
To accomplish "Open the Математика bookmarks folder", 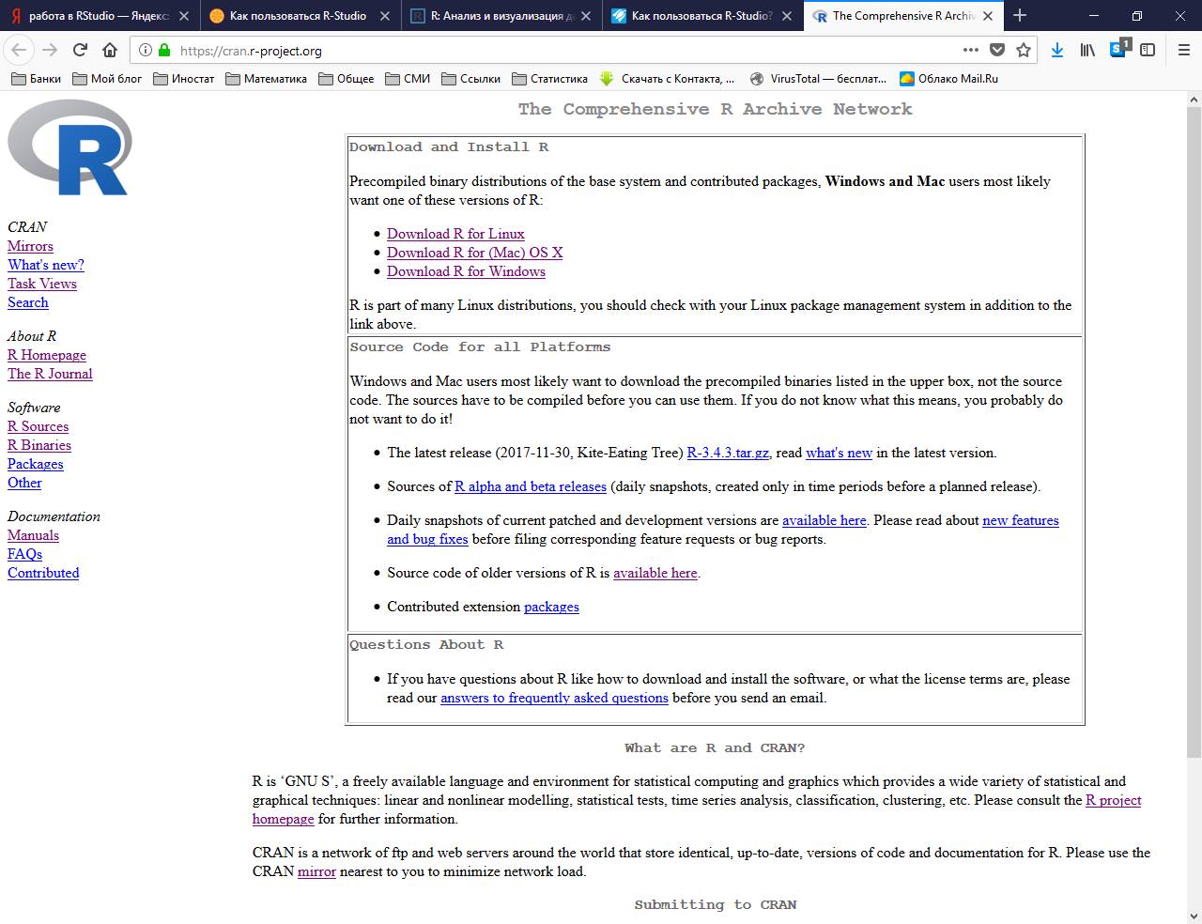I will (x=265, y=79).
